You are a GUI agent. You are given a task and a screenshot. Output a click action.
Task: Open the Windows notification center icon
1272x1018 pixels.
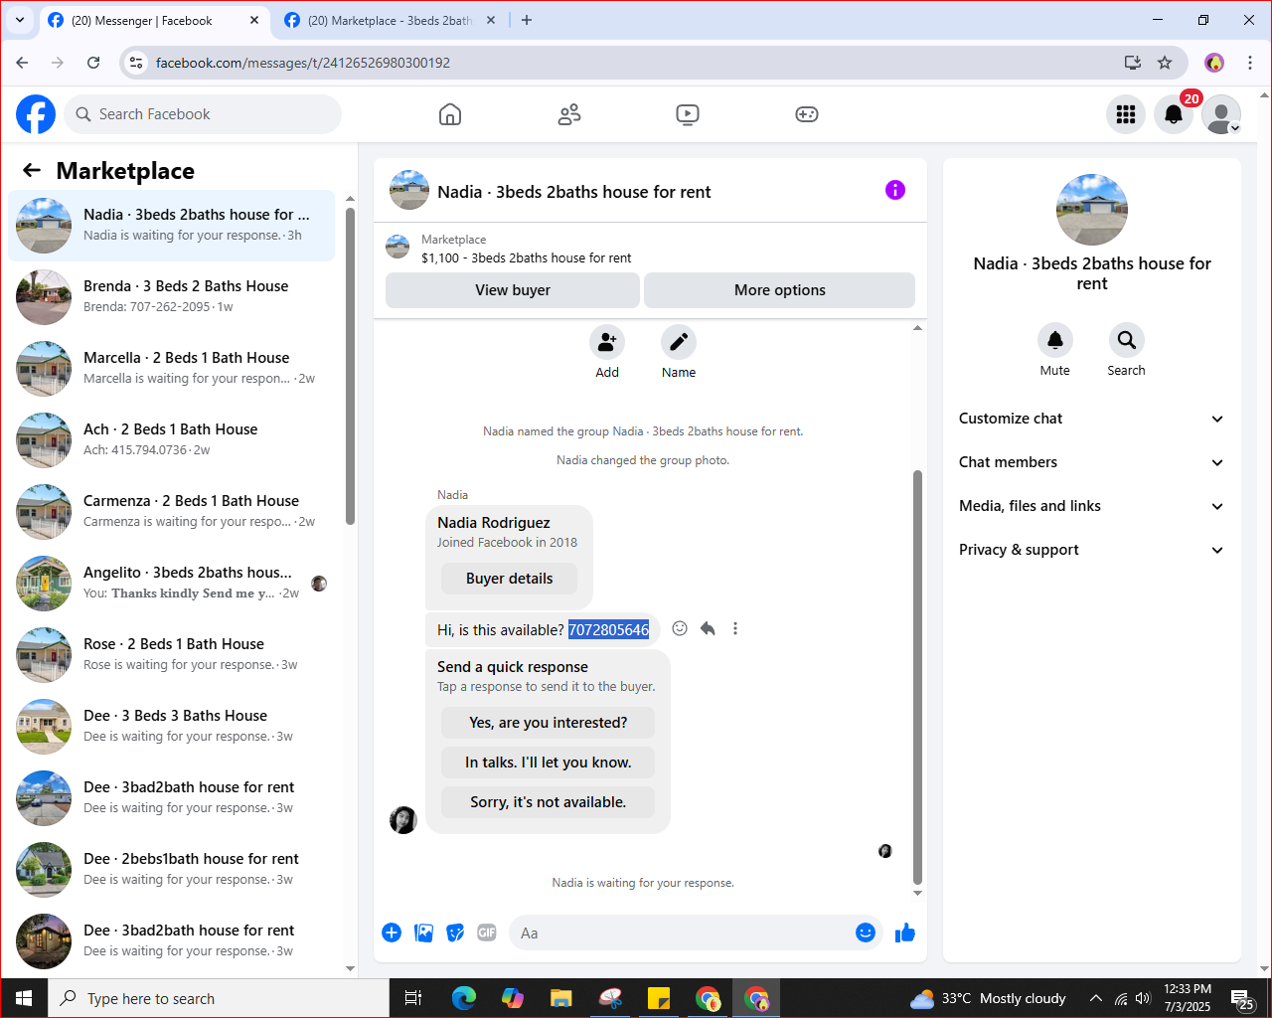[x=1242, y=999]
